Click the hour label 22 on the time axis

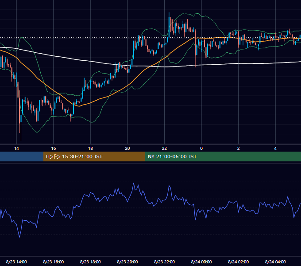(x=164, y=149)
